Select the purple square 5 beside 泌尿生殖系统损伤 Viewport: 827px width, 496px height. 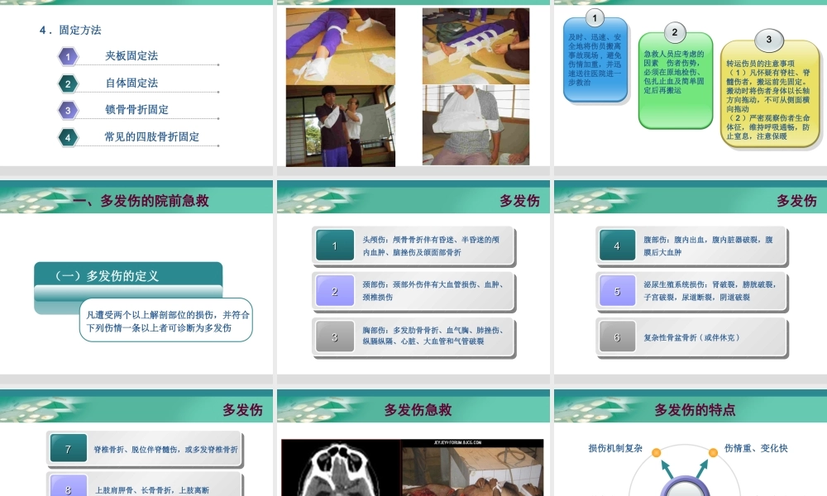[x=618, y=290]
